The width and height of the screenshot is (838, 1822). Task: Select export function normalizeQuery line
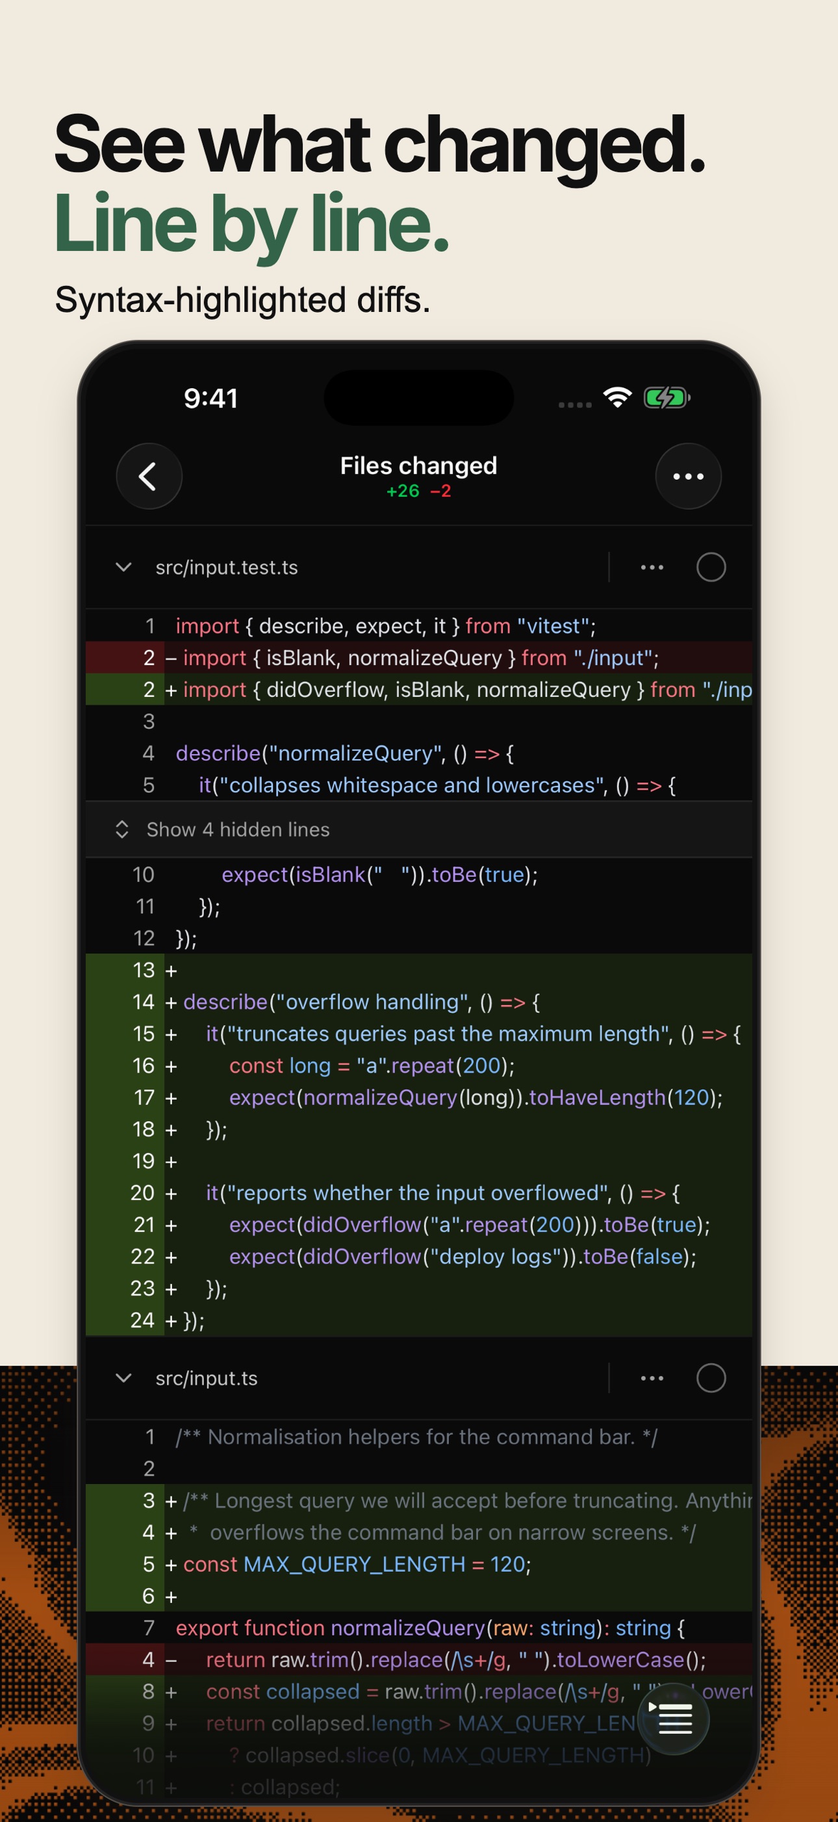[x=419, y=1628]
